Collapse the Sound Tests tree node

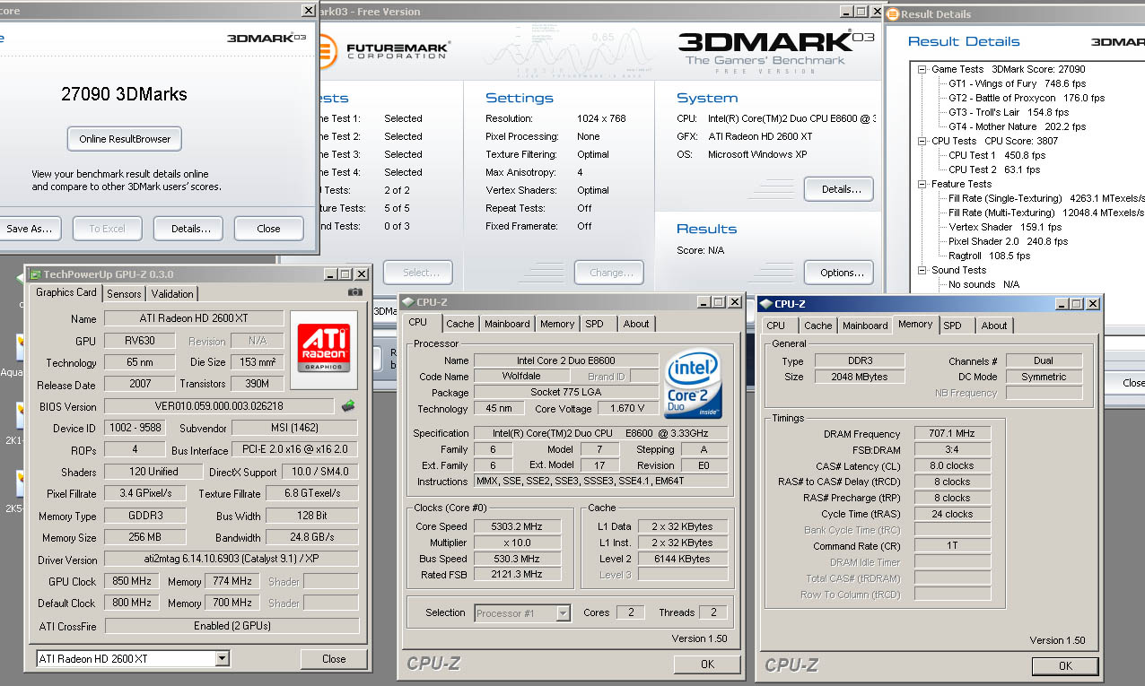(922, 270)
